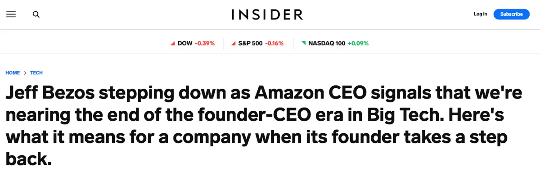
Task: Go to homepage via INSIDER logo
Action: [x=267, y=14]
